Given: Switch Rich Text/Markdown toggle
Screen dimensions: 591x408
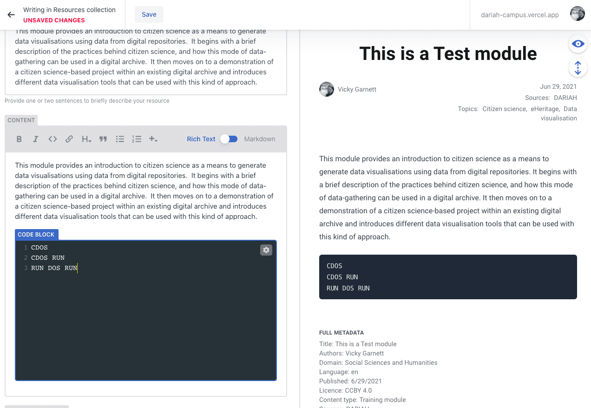Looking at the screenshot, I should click(x=229, y=139).
